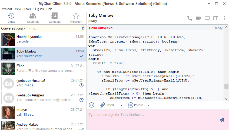Toggle the side panel layout icon
Viewport: 229px width, 130px height.
click(x=216, y=18)
